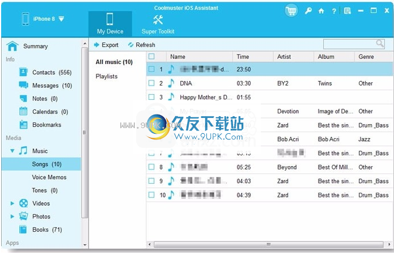Click music note icon of song 9

[x=171, y=181]
